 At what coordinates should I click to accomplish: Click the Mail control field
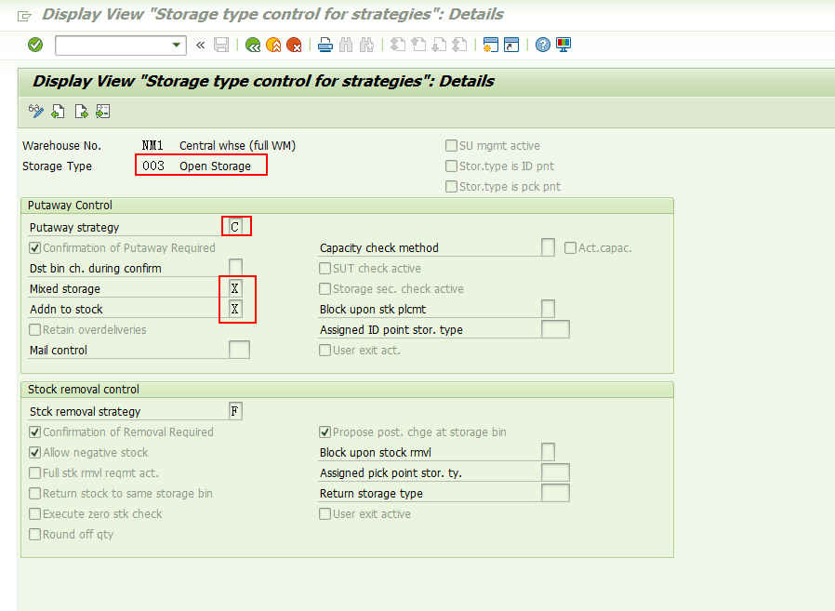point(239,350)
